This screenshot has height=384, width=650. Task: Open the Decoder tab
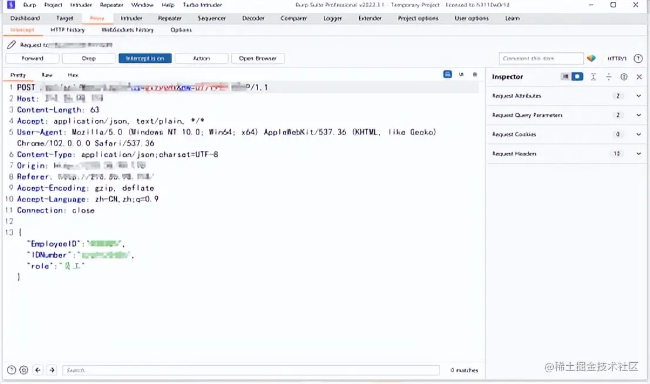253,18
